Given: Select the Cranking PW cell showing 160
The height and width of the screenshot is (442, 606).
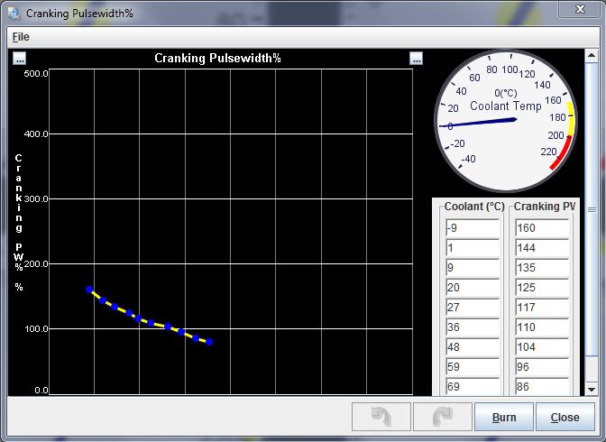Looking at the screenshot, I should coord(541,228).
